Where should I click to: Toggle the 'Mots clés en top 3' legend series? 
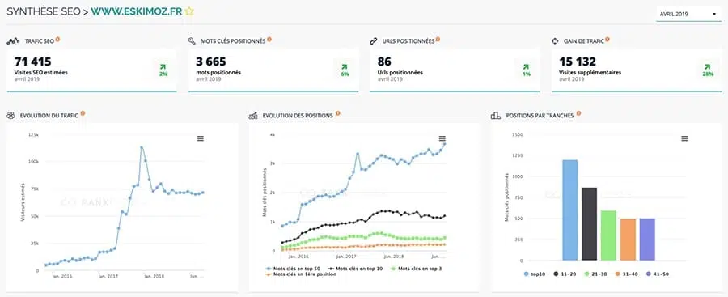click(416, 269)
